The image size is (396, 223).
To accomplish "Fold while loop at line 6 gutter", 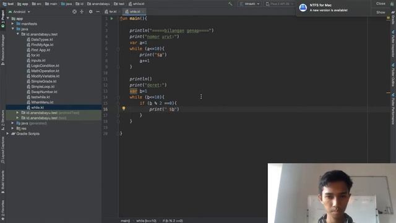I will (118, 49).
